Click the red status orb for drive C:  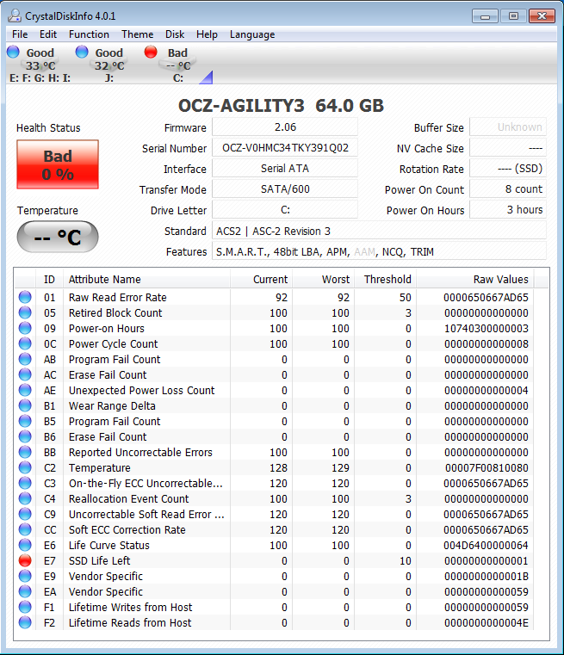pos(151,52)
